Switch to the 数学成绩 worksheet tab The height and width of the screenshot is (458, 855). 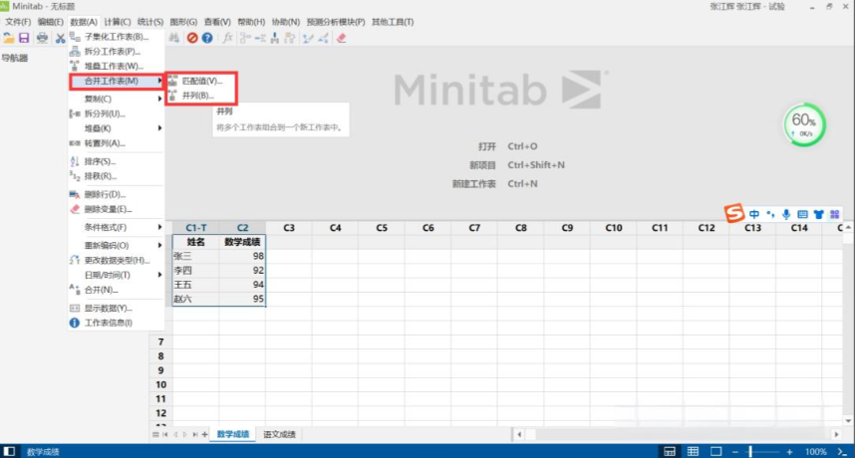click(233, 434)
